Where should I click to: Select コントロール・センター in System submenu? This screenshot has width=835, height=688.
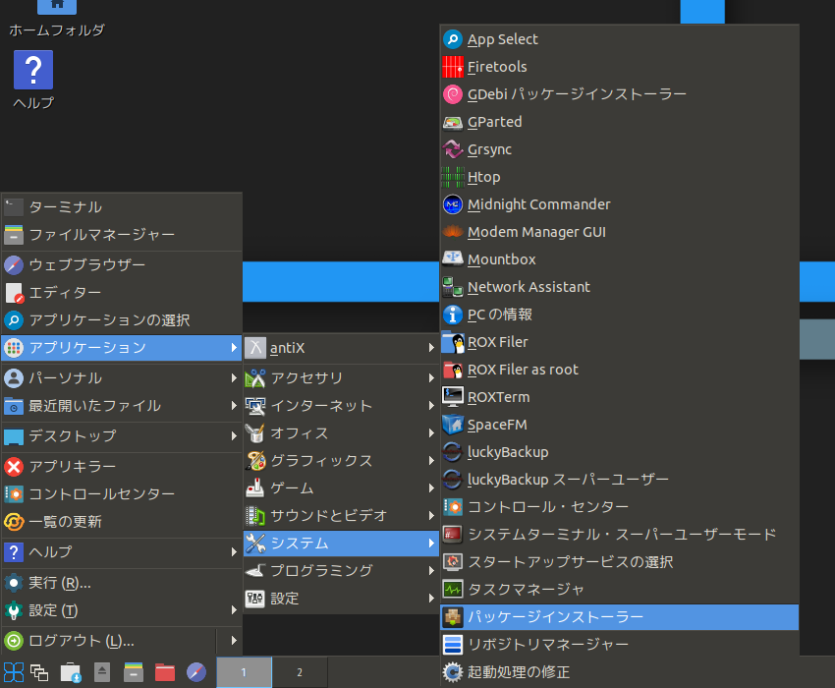pyautogui.click(x=619, y=507)
